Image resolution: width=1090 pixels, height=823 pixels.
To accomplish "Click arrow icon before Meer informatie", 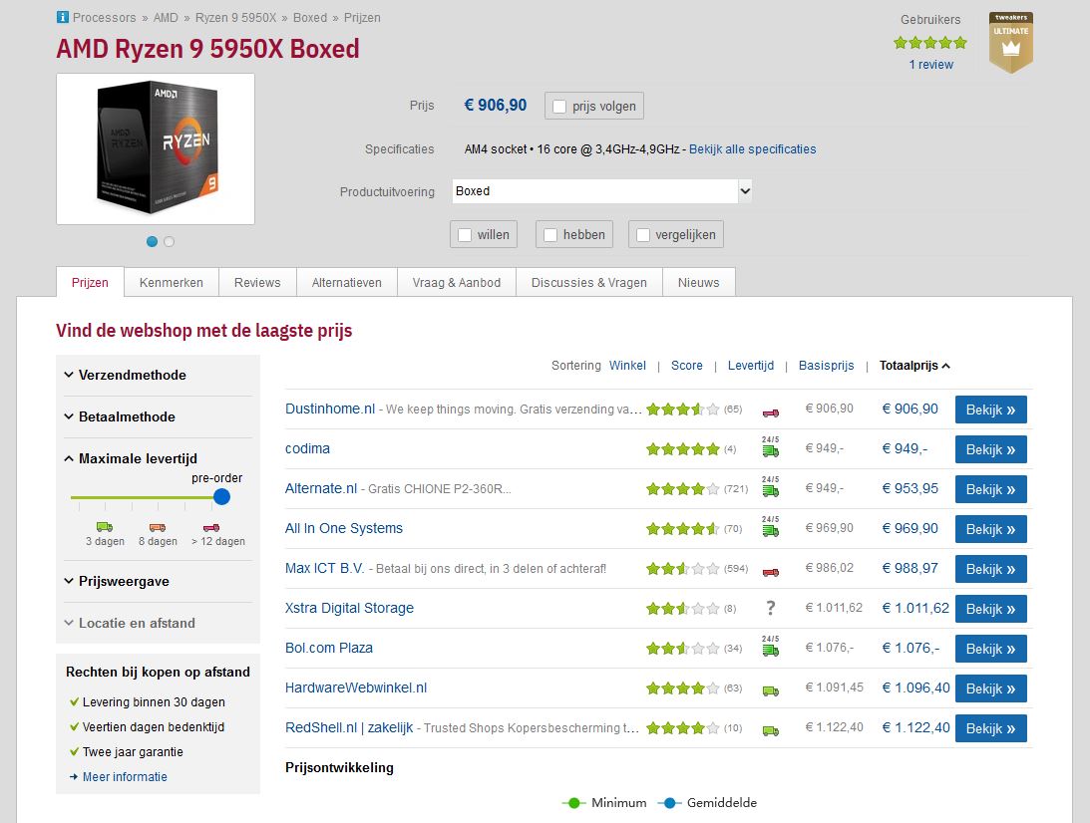I will click(x=74, y=776).
